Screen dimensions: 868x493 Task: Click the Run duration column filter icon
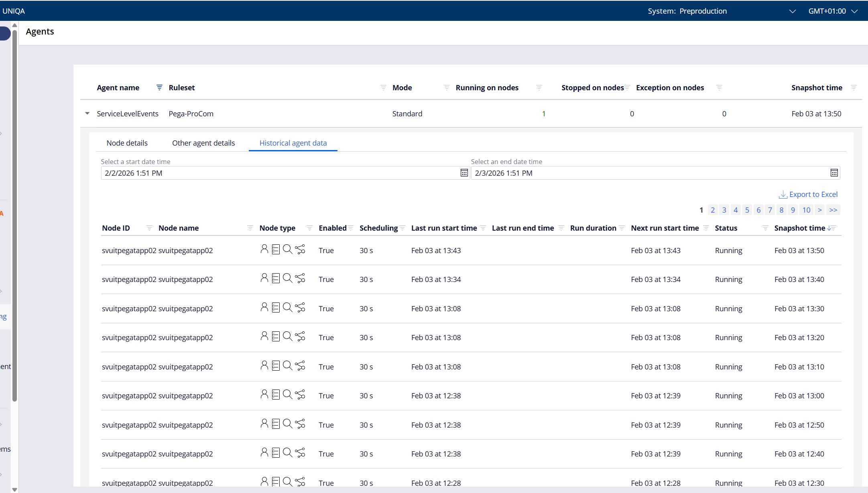[x=622, y=228]
